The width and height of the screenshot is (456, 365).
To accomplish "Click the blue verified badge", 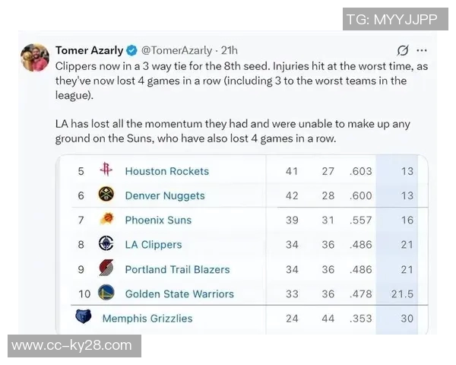I will [131, 50].
